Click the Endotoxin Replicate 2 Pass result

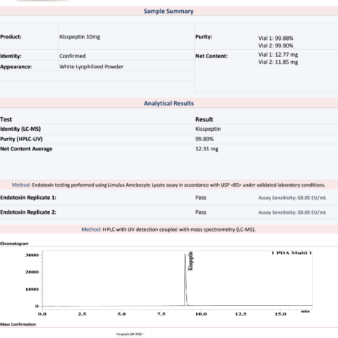tap(201, 212)
